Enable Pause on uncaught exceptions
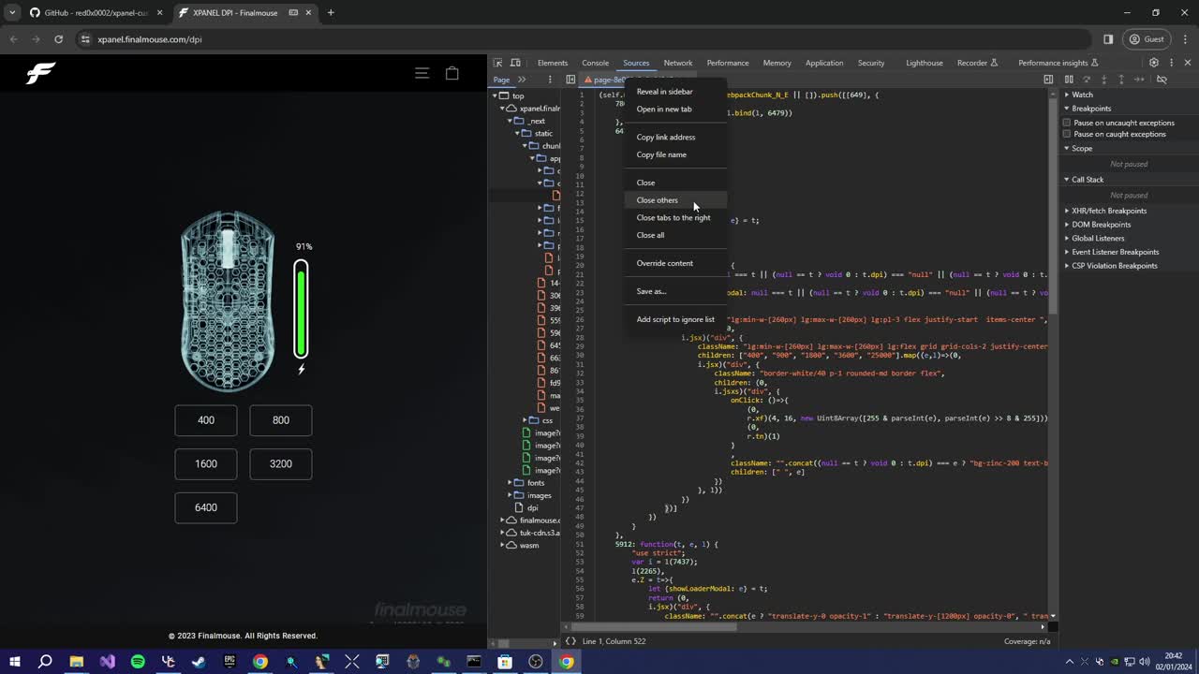This screenshot has width=1199, height=674. (1067, 122)
